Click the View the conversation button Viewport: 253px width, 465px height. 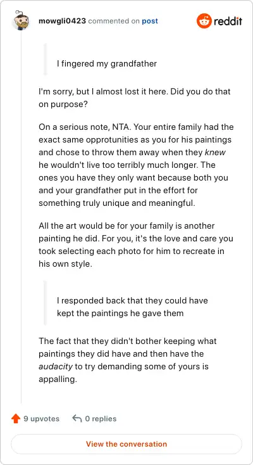point(126,444)
